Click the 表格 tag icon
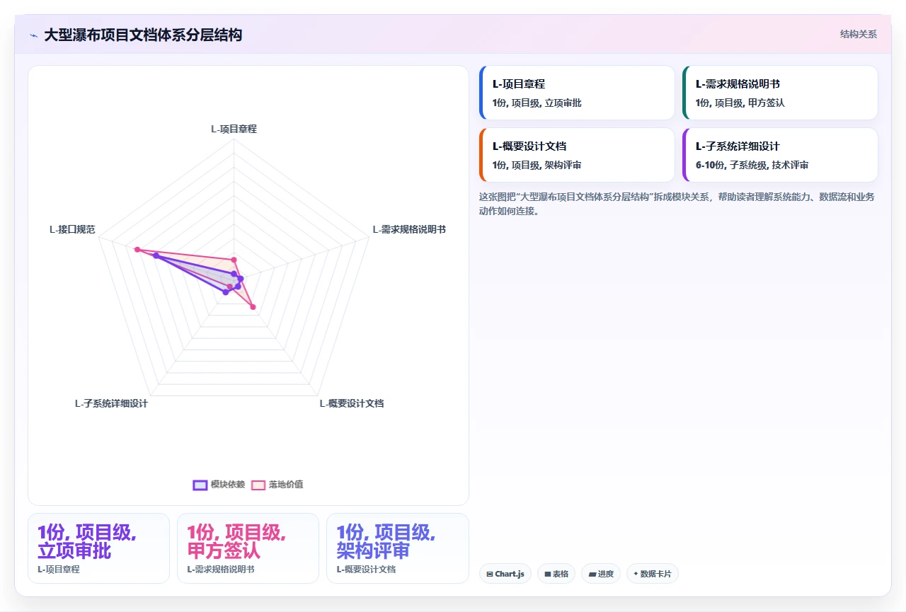This screenshot has height=612, width=906. tap(548, 574)
